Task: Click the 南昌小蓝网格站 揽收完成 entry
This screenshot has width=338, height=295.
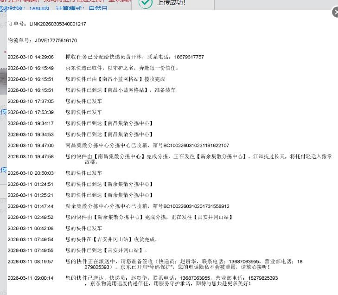Action: (x=115, y=79)
